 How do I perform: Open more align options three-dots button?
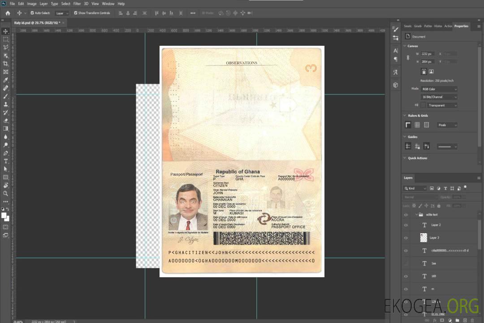(193, 13)
